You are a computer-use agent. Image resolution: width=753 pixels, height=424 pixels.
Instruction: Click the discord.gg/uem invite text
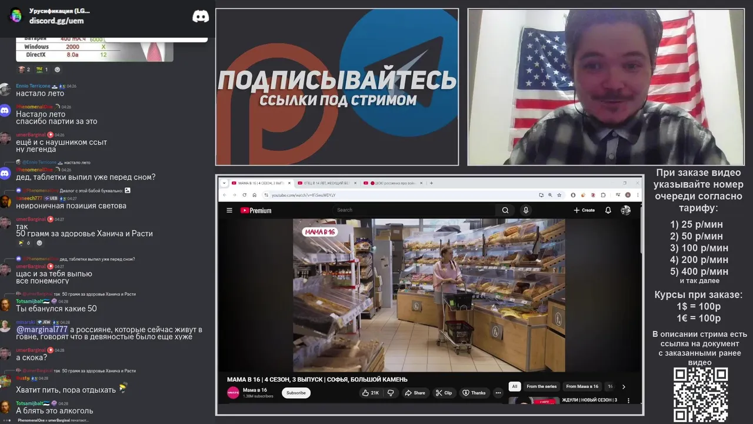(56, 21)
